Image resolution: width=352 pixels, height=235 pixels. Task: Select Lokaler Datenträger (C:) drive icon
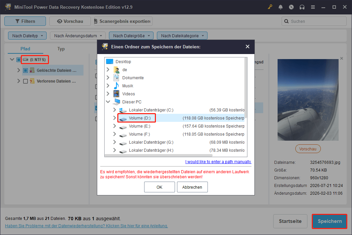point(123,110)
